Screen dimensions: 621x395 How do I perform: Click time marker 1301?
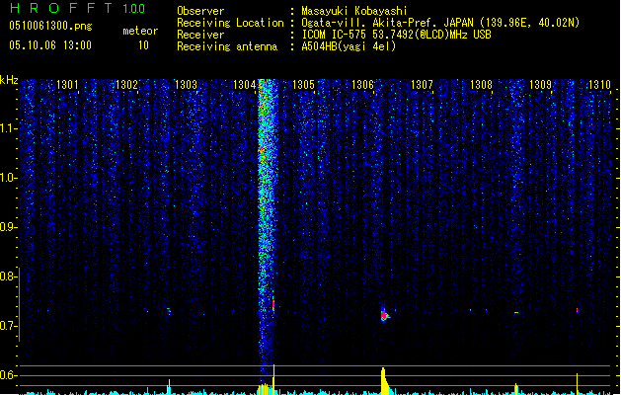coord(67,85)
